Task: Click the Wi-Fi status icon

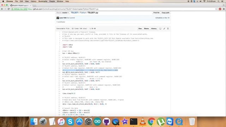Action: 204,1
